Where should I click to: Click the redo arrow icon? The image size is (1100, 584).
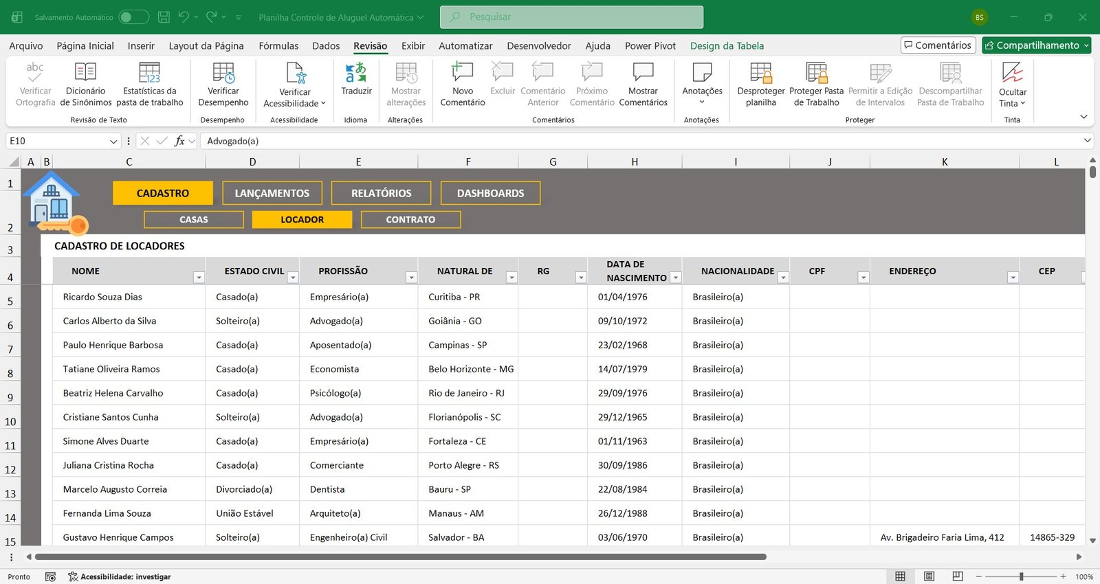coord(212,16)
